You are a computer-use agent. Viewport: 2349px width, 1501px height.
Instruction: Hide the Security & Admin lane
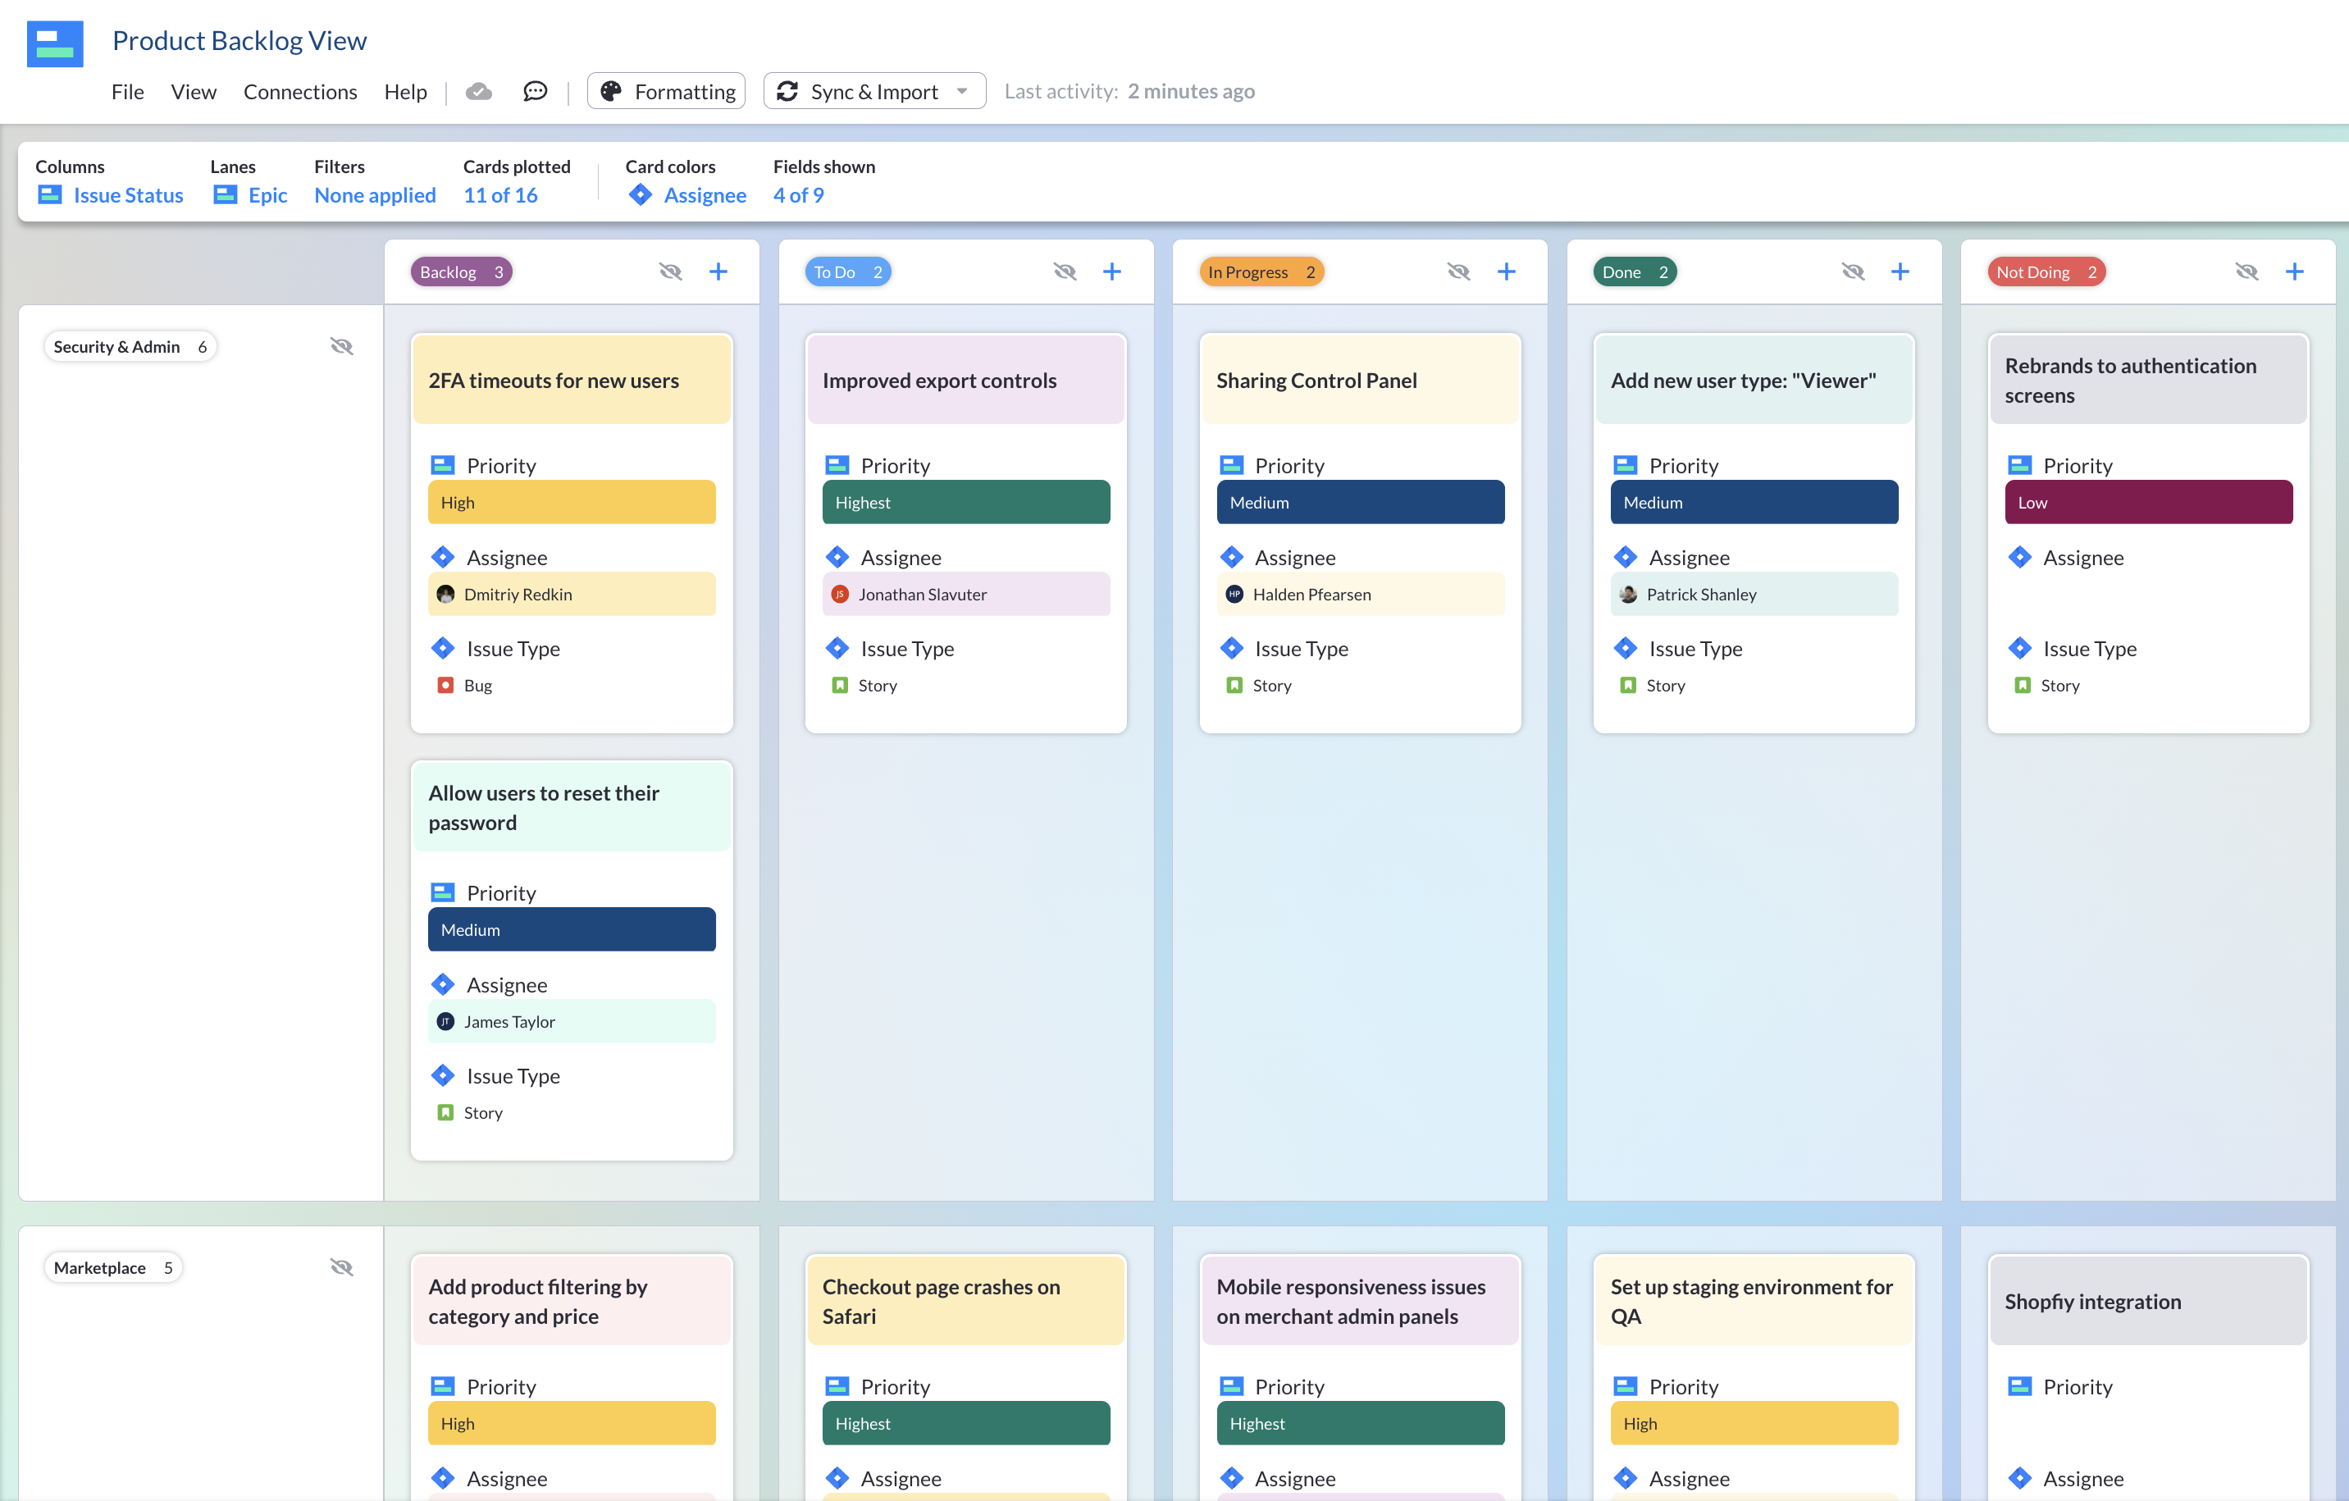tap(341, 345)
